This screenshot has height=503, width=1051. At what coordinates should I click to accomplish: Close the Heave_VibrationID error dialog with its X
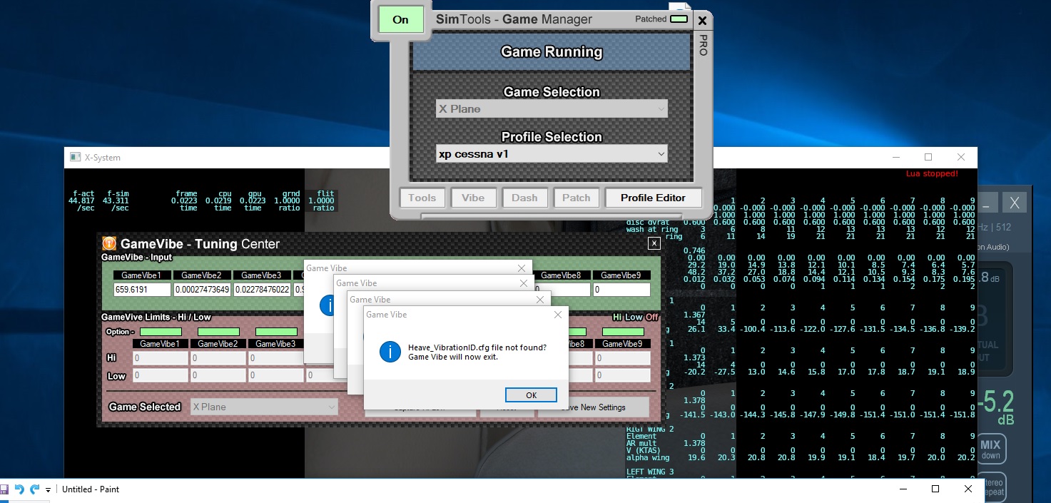coord(558,315)
